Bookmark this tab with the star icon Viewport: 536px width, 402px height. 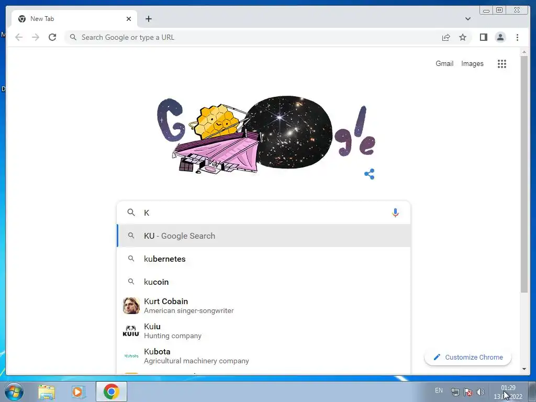[x=463, y=37]
